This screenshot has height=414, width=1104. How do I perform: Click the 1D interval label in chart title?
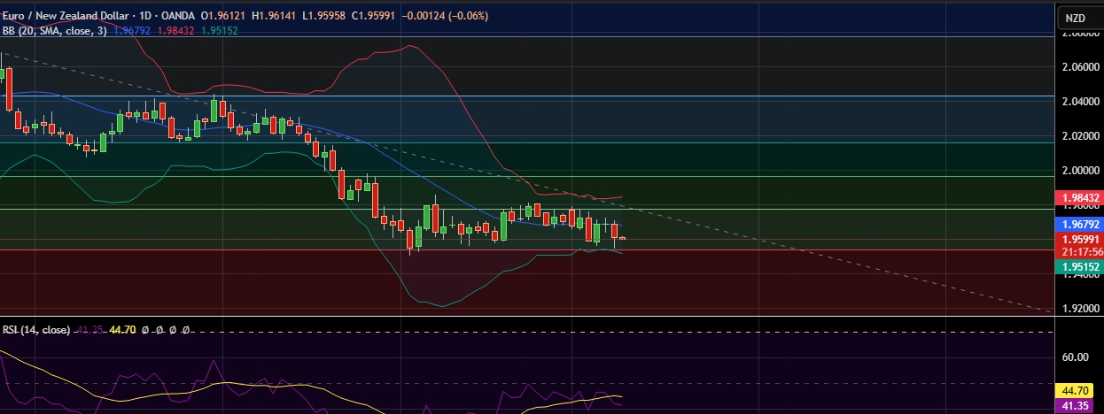point(145,17)
